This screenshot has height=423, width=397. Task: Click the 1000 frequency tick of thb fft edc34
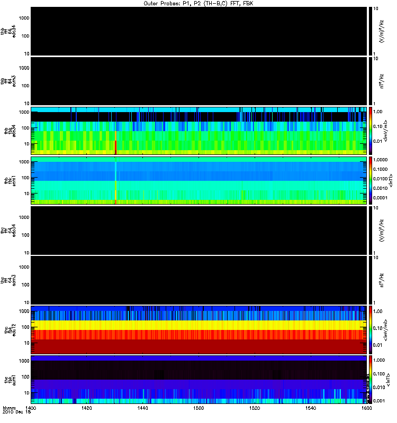pyautogui.click(x=24, y=18)
